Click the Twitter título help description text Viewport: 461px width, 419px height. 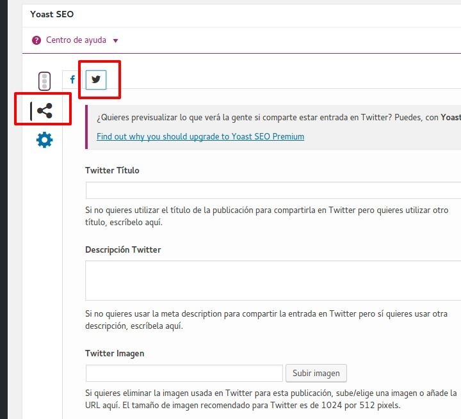pyautogui.click(x=266, y=216)
